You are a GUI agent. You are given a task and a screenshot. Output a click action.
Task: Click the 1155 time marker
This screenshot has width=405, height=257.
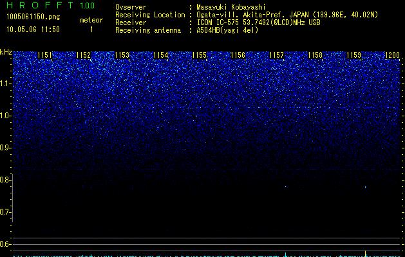[x=200, y=55]
